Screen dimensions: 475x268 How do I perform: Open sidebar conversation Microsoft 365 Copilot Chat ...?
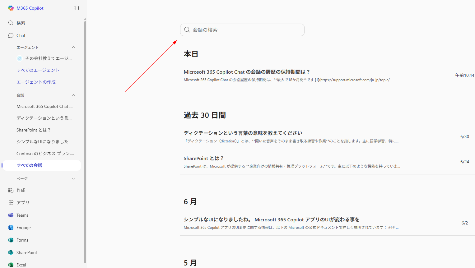44,106
